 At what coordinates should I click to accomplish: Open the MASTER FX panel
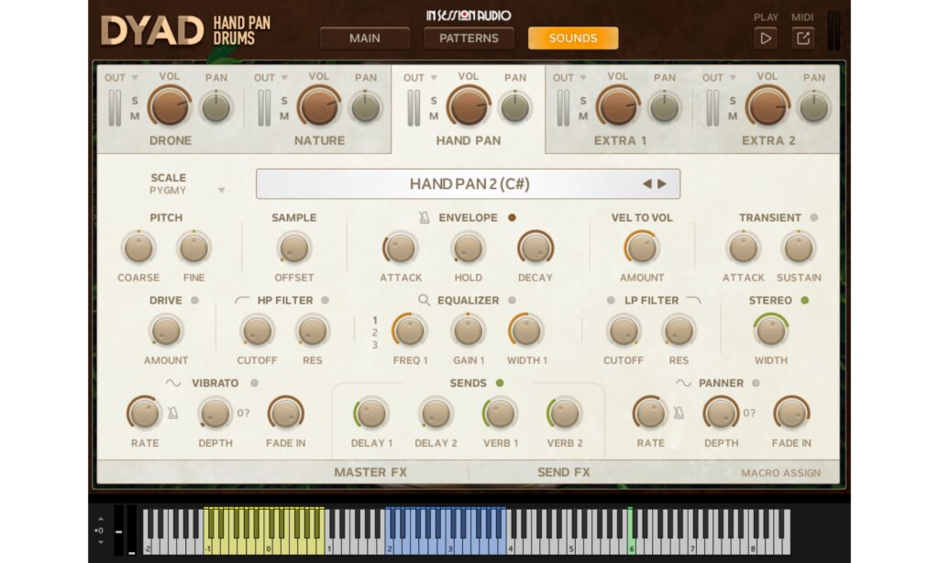pos(370,472)
